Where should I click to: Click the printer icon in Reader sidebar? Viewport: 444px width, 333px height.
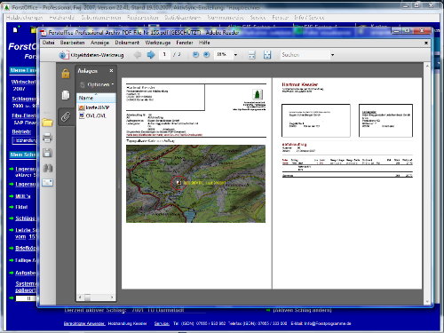pos(47,138)
